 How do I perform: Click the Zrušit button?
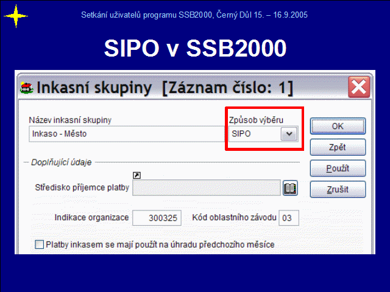click(338, 189)
